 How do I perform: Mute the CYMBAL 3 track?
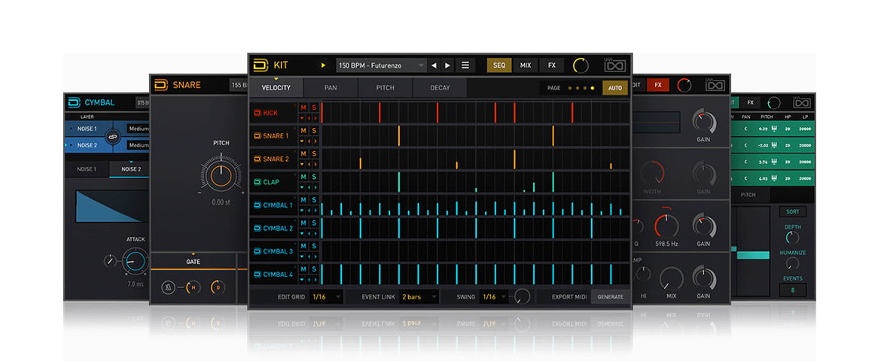click(303, 246)
